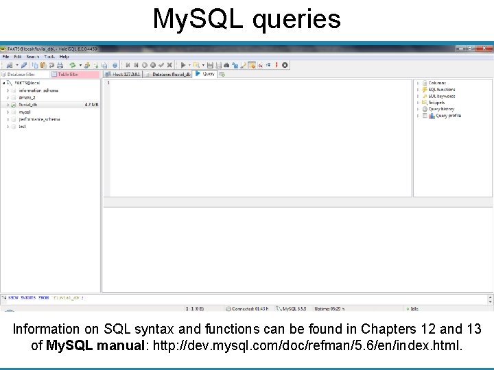The image size is (494, 370).
Task: Open the Tools menu
Action: tap(49, 57)
